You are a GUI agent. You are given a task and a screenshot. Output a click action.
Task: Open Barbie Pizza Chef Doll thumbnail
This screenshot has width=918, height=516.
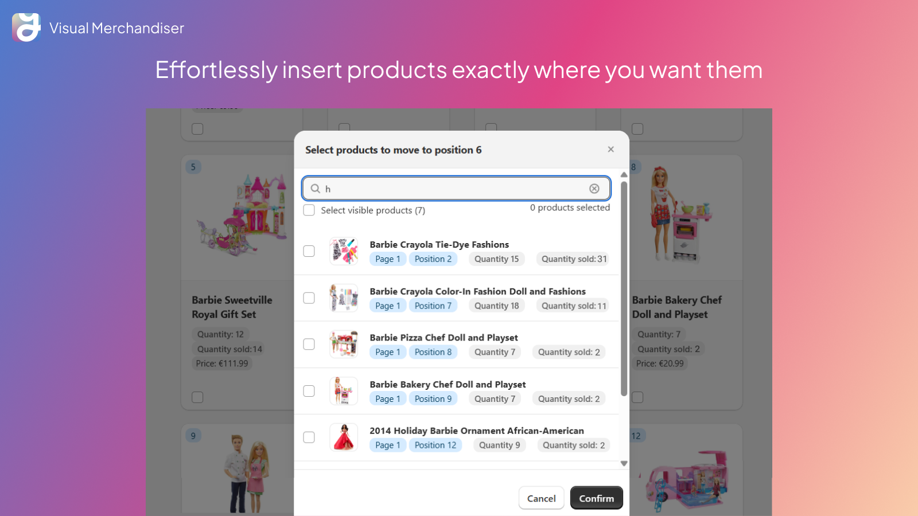344,344
